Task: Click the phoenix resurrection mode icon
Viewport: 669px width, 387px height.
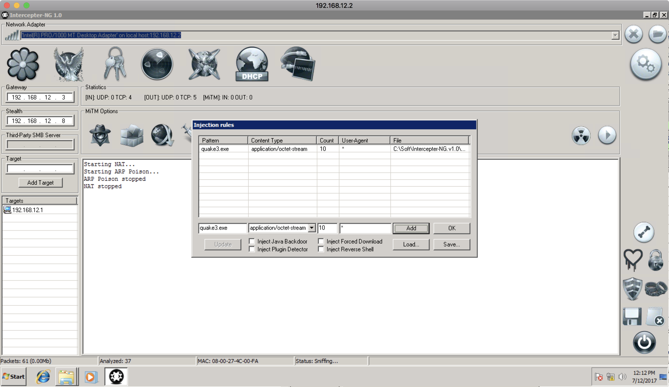Action: point(69,64)
